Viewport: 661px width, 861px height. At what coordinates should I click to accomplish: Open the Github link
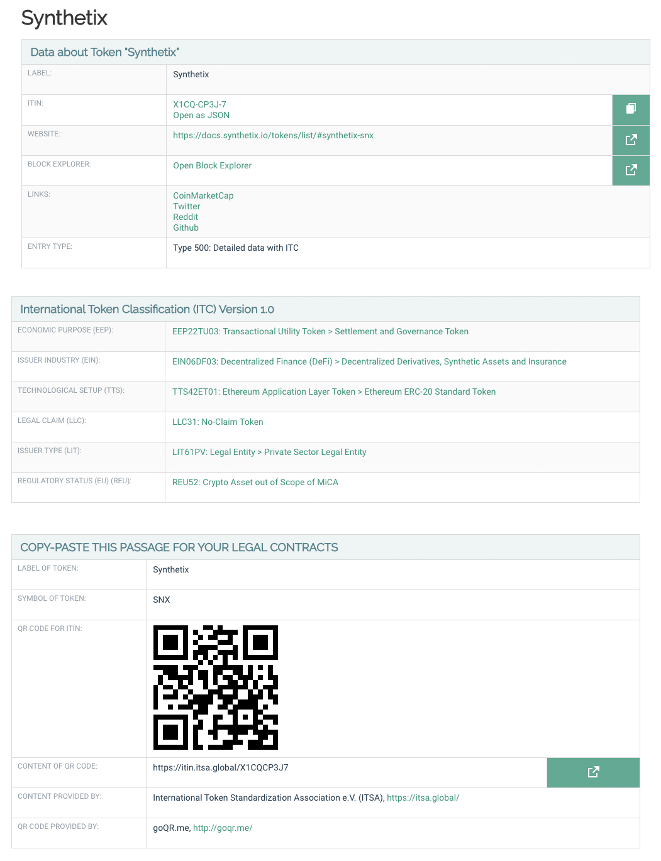[x=186, y=228]
